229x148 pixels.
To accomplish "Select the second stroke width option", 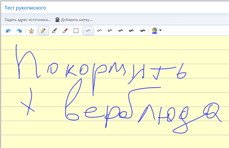I will coord(99,31).
